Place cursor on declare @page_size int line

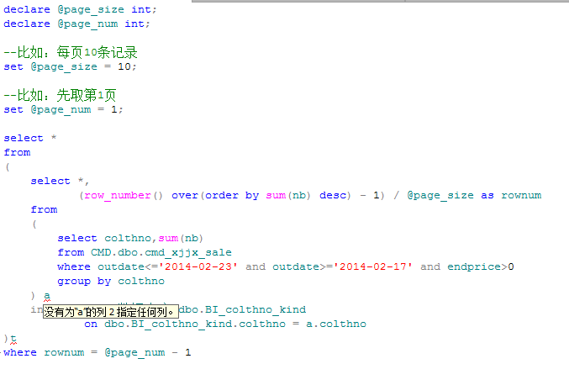[80, 9]
